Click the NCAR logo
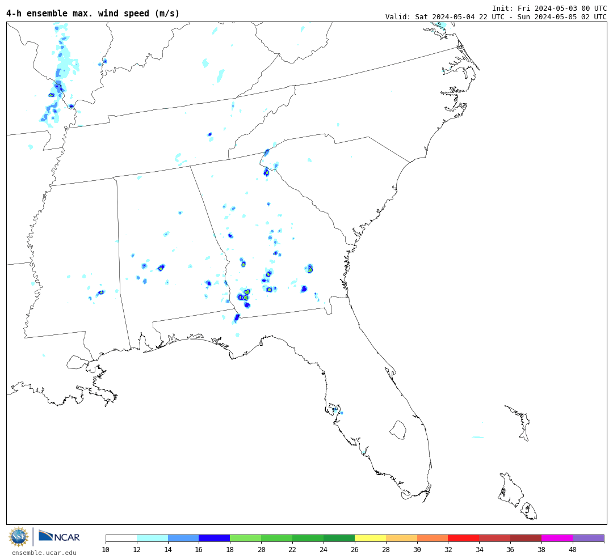This screenshot has width=613, height=560. [x=59, y=537]
